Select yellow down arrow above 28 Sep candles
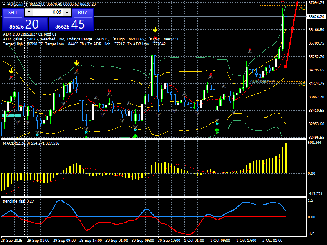The width and height of the screenshot is (327, 245). click(x=11, y=71)
